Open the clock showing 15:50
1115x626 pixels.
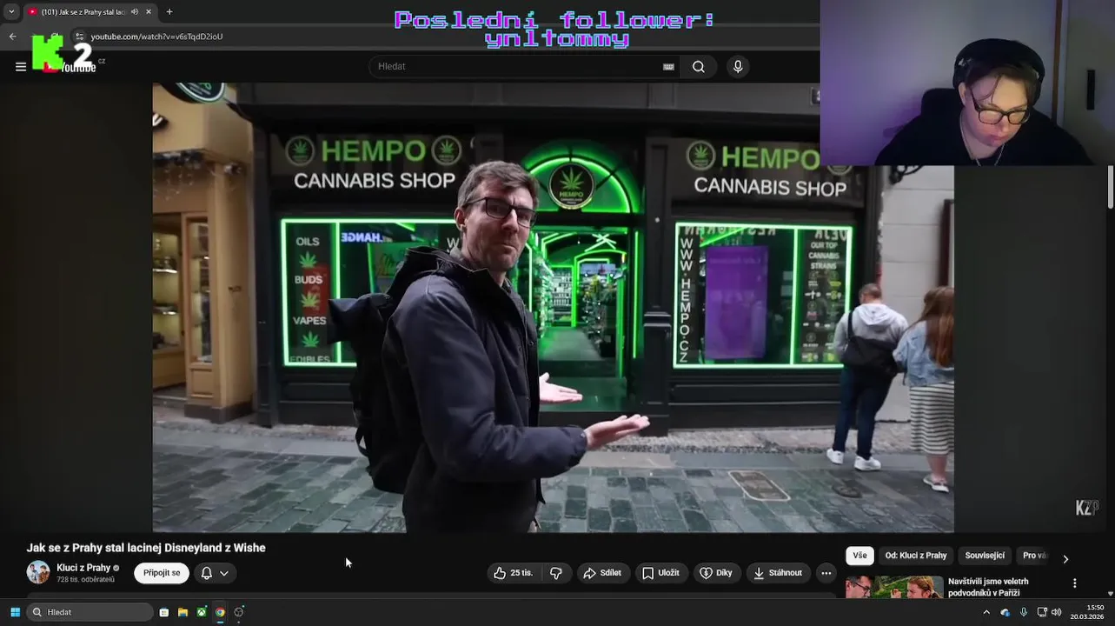coord(1086,612)
